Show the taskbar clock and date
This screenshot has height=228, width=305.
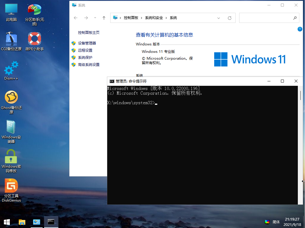(292, 222)
